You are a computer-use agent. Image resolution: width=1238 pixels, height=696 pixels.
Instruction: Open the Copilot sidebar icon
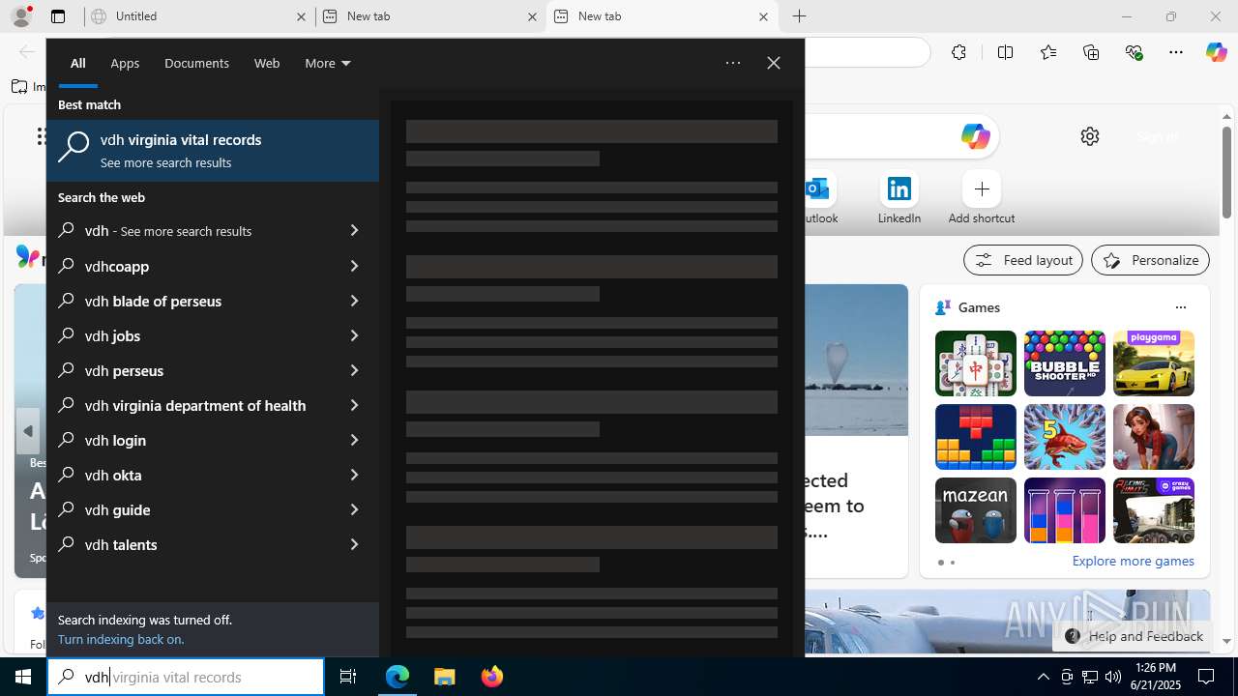(1216, 52)
